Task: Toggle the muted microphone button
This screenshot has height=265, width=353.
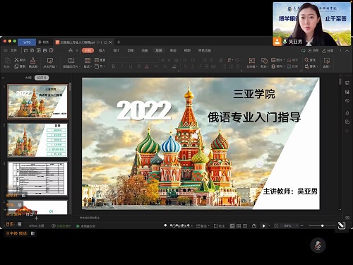Action: click(318, 245)
